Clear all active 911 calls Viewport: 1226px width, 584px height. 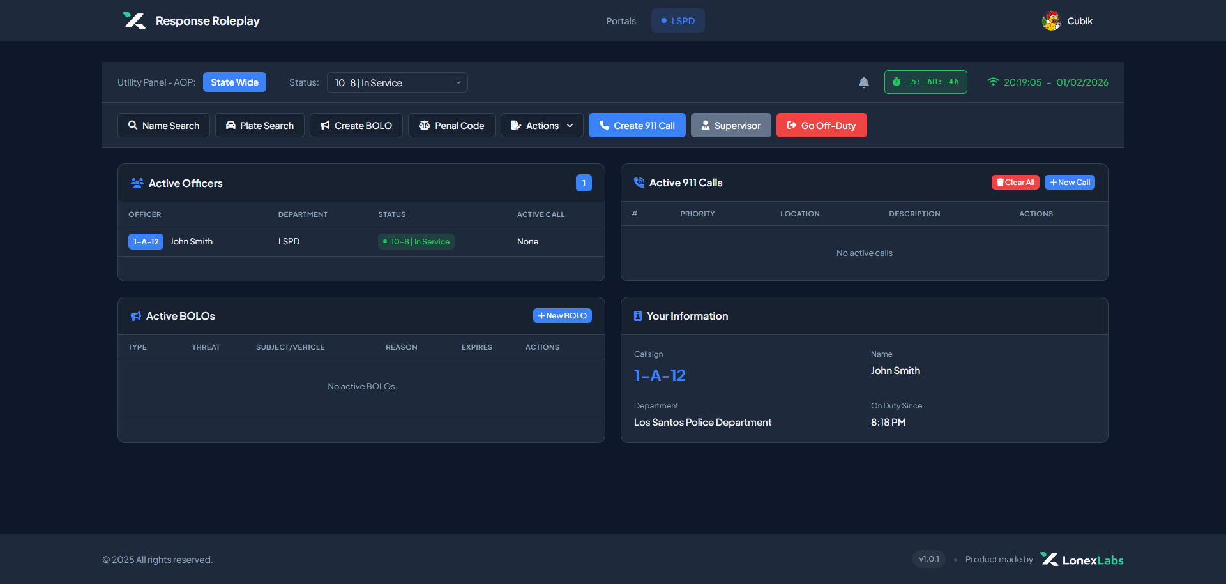1015,183
